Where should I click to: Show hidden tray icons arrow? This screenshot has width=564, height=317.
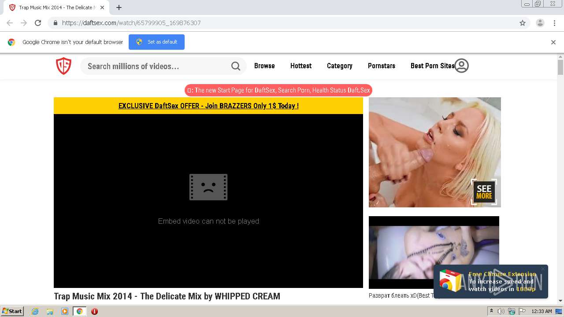[x=491, y=311]
